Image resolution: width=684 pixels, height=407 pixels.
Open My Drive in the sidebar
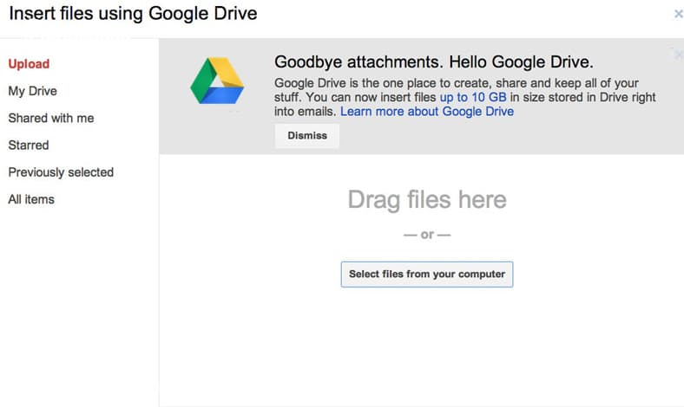click(x=33, y=91)
